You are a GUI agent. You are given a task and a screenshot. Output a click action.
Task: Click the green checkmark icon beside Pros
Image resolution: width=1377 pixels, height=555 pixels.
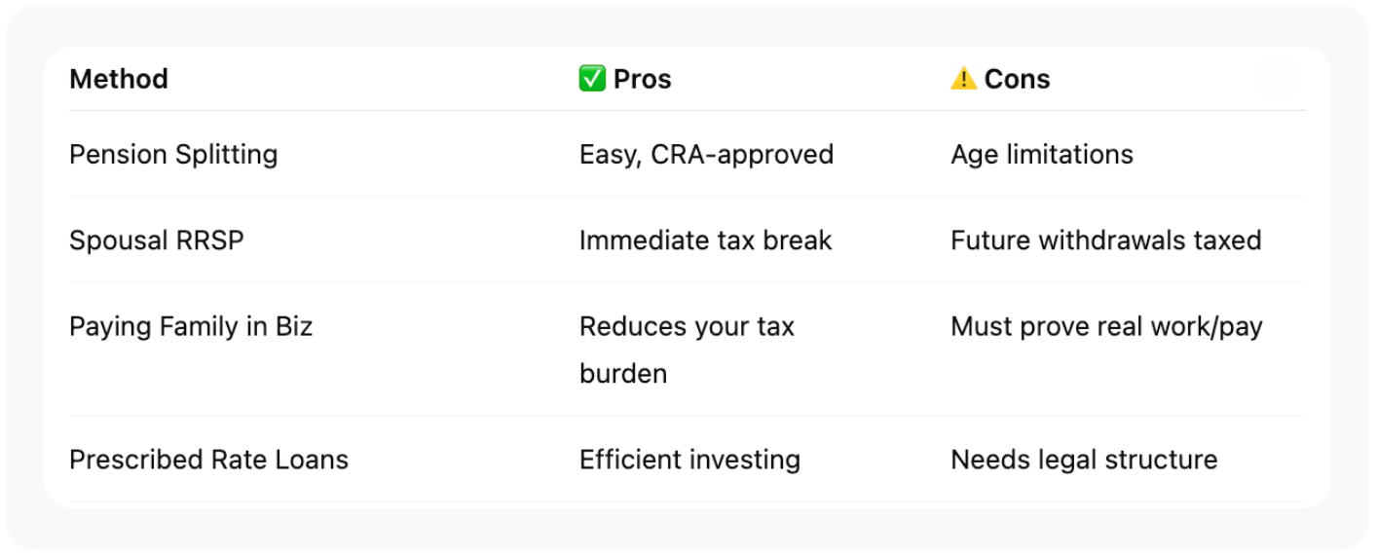click(592, 79)
